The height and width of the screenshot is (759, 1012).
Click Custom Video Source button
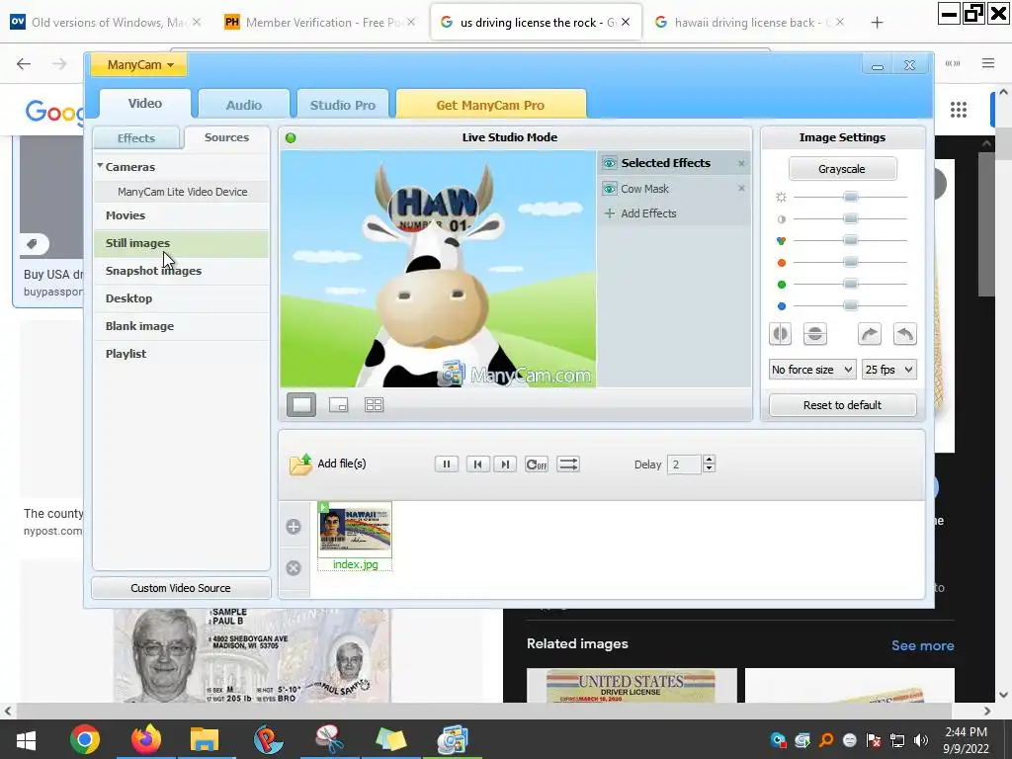click(181, 588)
